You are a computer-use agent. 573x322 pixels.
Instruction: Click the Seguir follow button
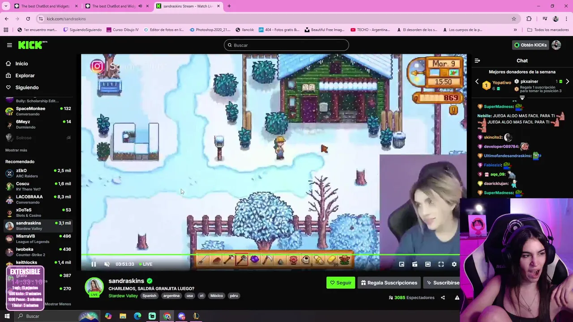[x=341, y=283]
